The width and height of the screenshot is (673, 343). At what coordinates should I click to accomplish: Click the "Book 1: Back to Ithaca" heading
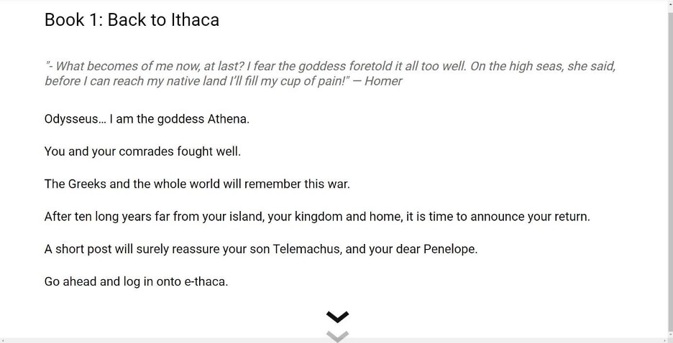coord(132,19)
